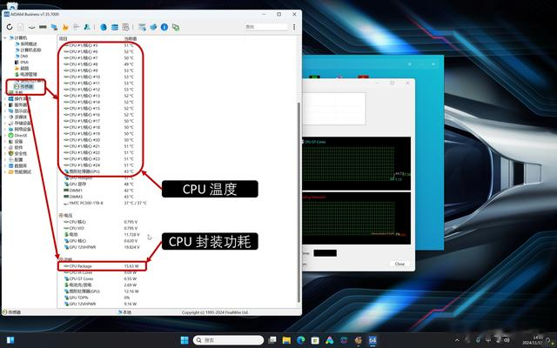This screenshot has width=557, height=348.
Task: Expand the 显示设备 tree node
Action: (x=5, y=110)
